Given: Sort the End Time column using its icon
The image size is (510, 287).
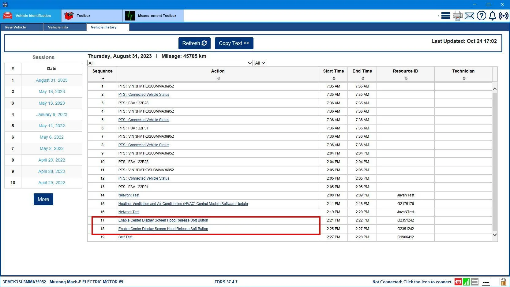Looking at the screenshot, I should pos(363,79).
